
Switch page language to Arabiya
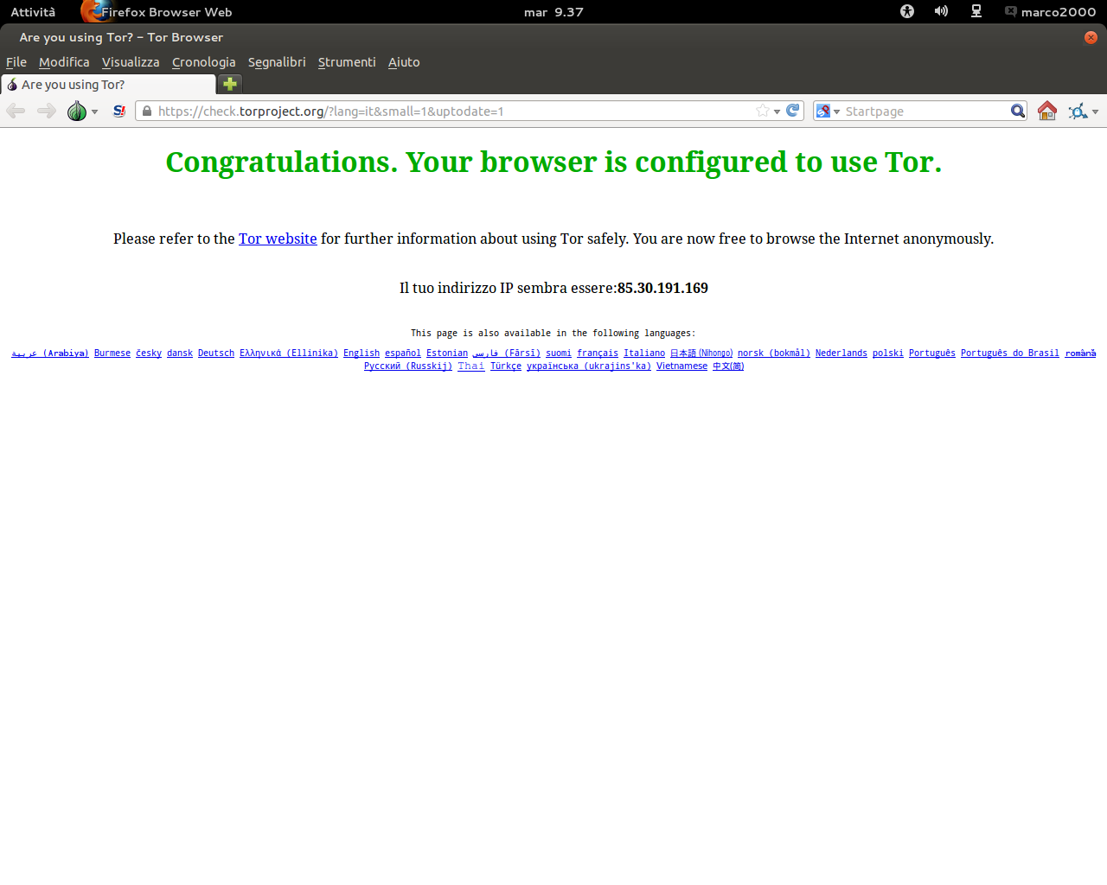click(x=50, y=353)
